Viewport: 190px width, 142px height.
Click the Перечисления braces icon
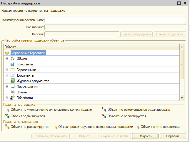(12, 87)
